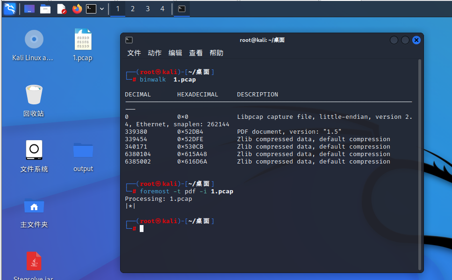Click the 'foremost' command text

tap(155, 191)
